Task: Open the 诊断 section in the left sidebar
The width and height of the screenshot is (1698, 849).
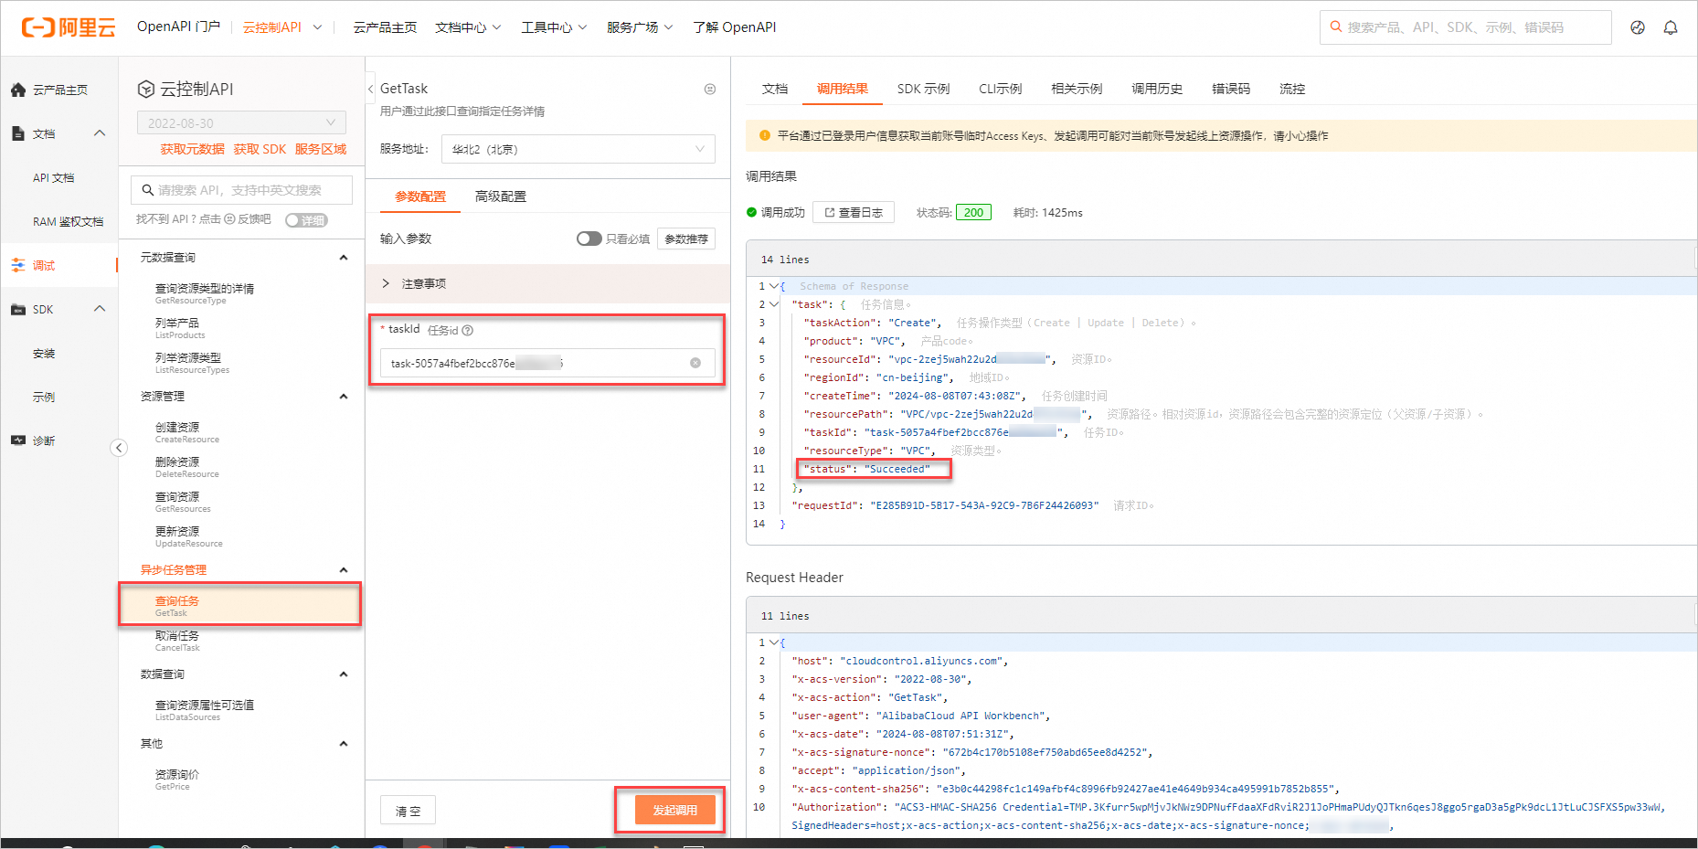Action: coord(18,440)
